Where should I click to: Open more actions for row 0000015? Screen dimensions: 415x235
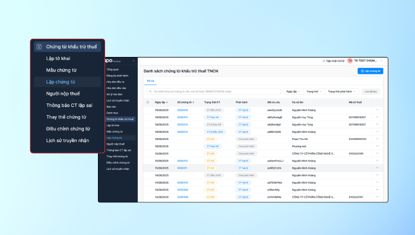pyautogui.click(x=377, y=117)
